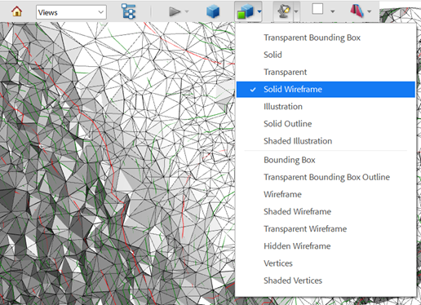This screenshot has height=305, width=421.
Task: Expand the lighting options arrow
Action: tap(296, 11)
